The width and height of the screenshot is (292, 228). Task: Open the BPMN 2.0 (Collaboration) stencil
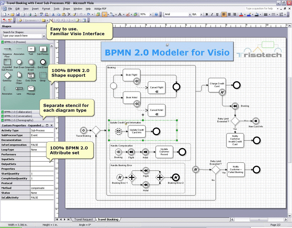18,112
